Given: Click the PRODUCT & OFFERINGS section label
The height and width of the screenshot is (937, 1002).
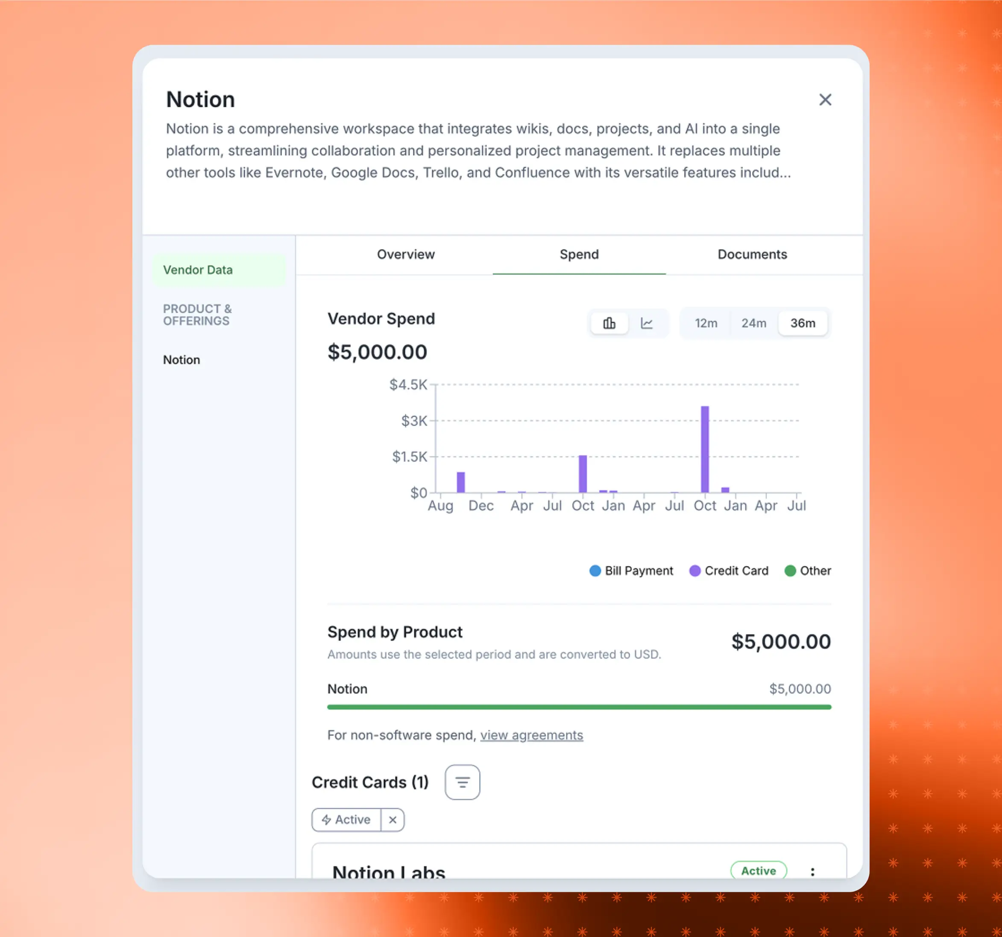Looking at the screenshot, I should pos(197,315).
